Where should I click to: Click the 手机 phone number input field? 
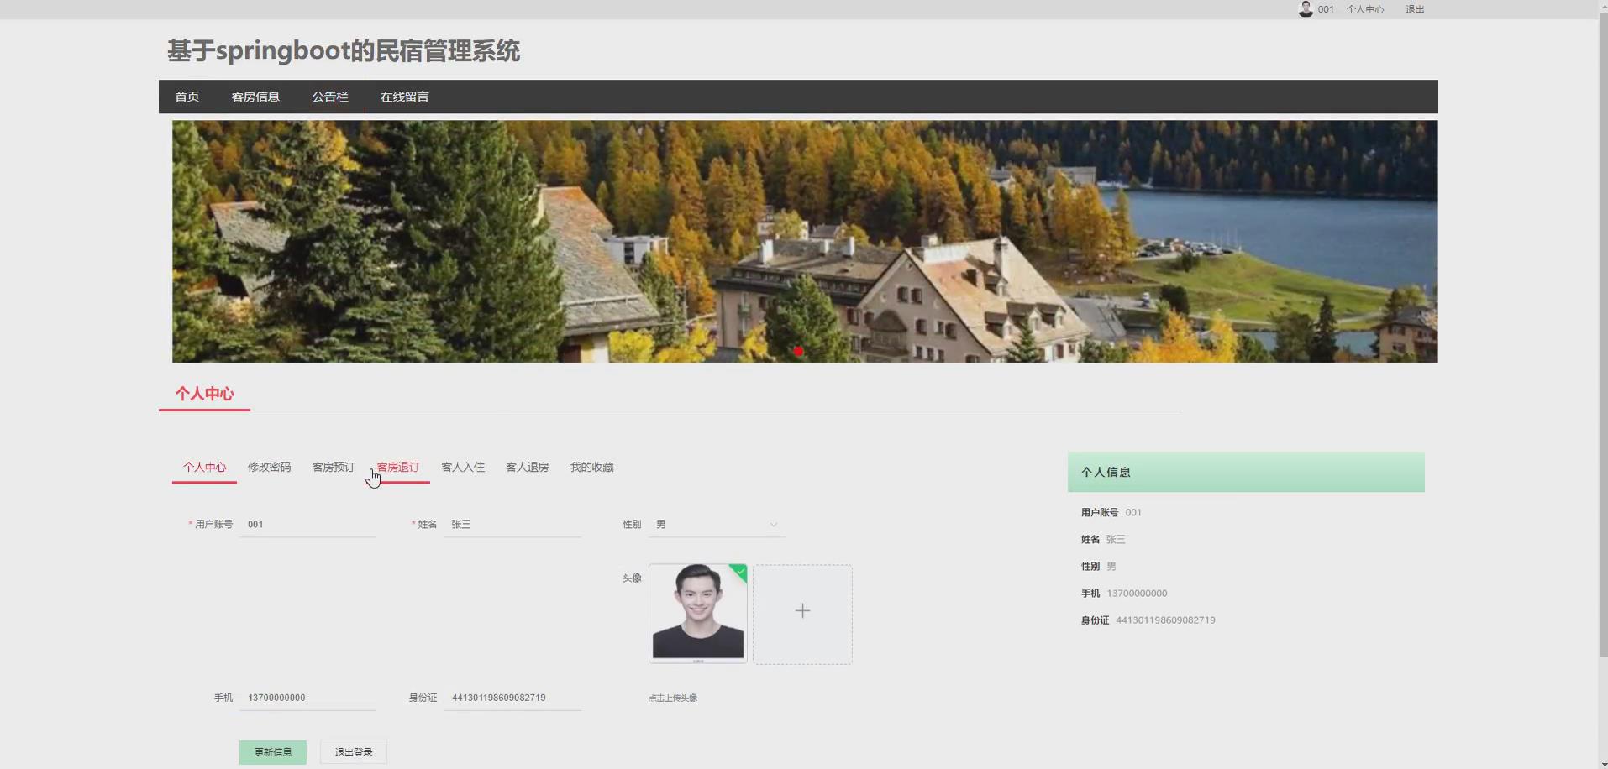[307, 697]
